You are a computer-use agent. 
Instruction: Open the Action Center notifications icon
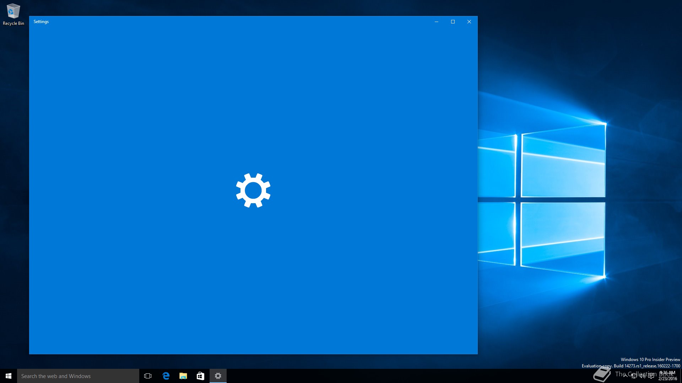coord(651,376)
